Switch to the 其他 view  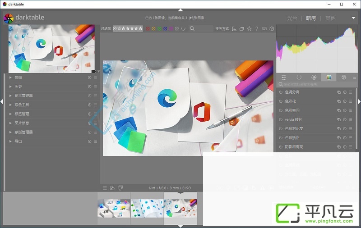pyautogui.click(x=330, y=18)
